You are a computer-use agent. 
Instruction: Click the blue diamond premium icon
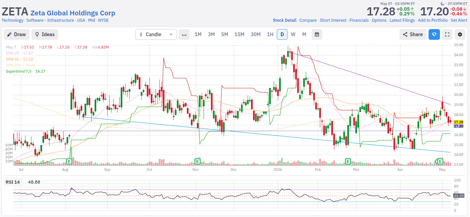[x=434, y=34]
